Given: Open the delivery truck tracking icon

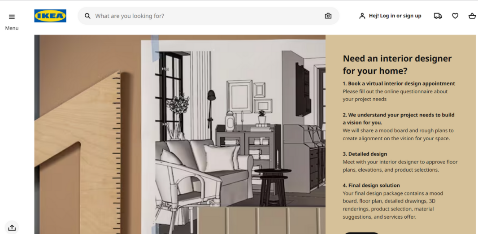Looking at the screenshot, I should [438, 16].
